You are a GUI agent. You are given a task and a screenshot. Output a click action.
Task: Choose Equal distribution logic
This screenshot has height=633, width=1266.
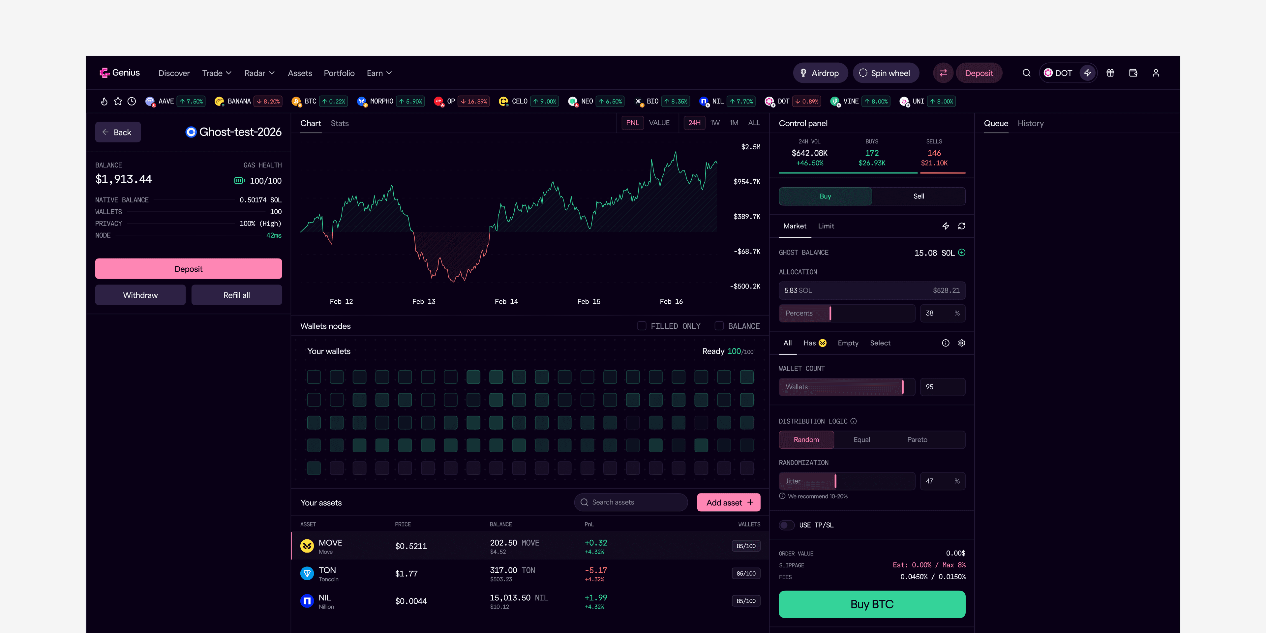(861, 440)
